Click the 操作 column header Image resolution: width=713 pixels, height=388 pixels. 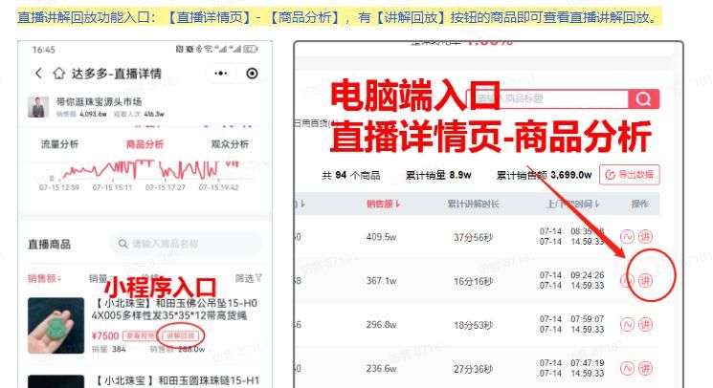pos(640,204)
